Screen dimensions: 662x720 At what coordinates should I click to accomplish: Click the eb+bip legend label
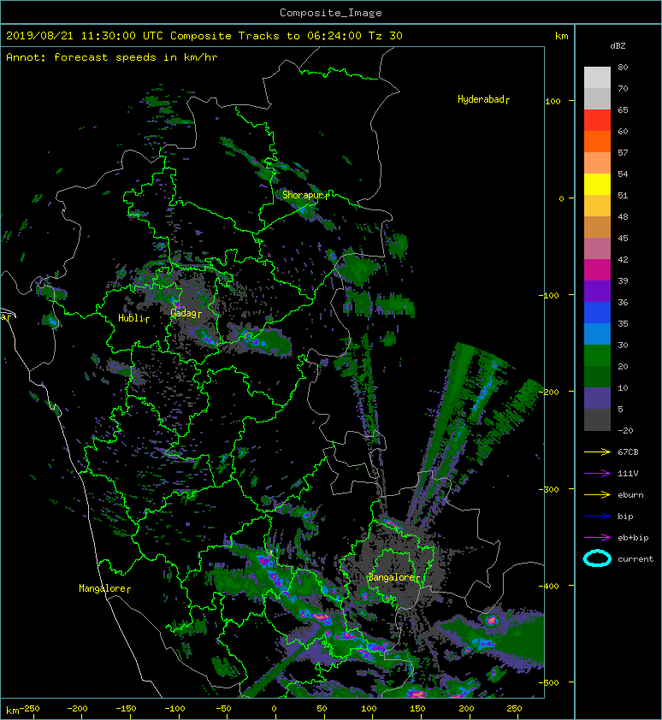(x=634, y=538)
